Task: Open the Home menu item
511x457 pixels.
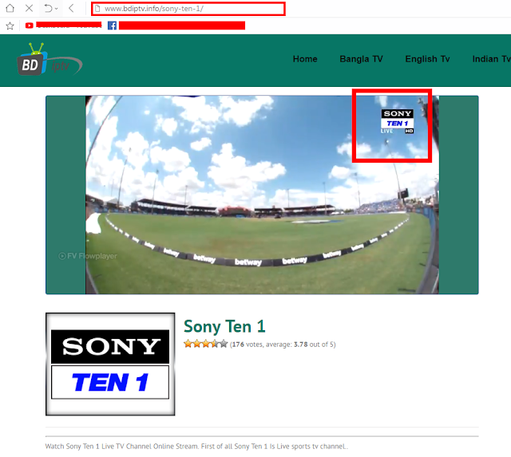Action: click(x=305, y=59)
